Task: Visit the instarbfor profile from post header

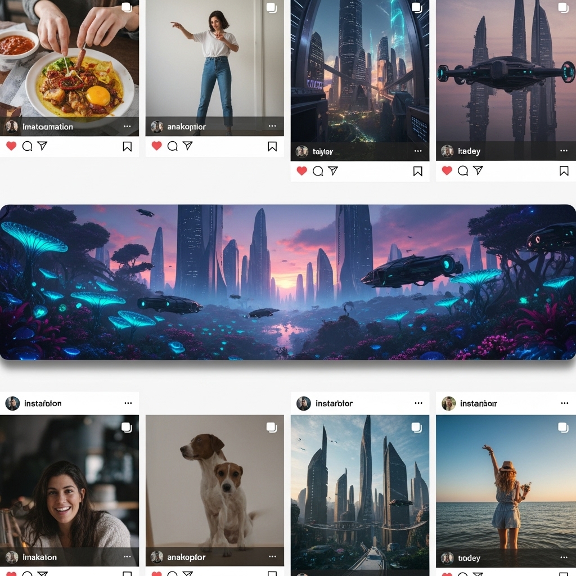Action: coord(334,403)
